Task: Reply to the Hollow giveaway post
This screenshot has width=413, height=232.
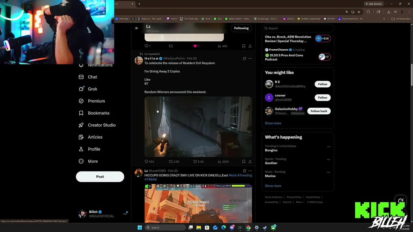Action: coord(149,161)
